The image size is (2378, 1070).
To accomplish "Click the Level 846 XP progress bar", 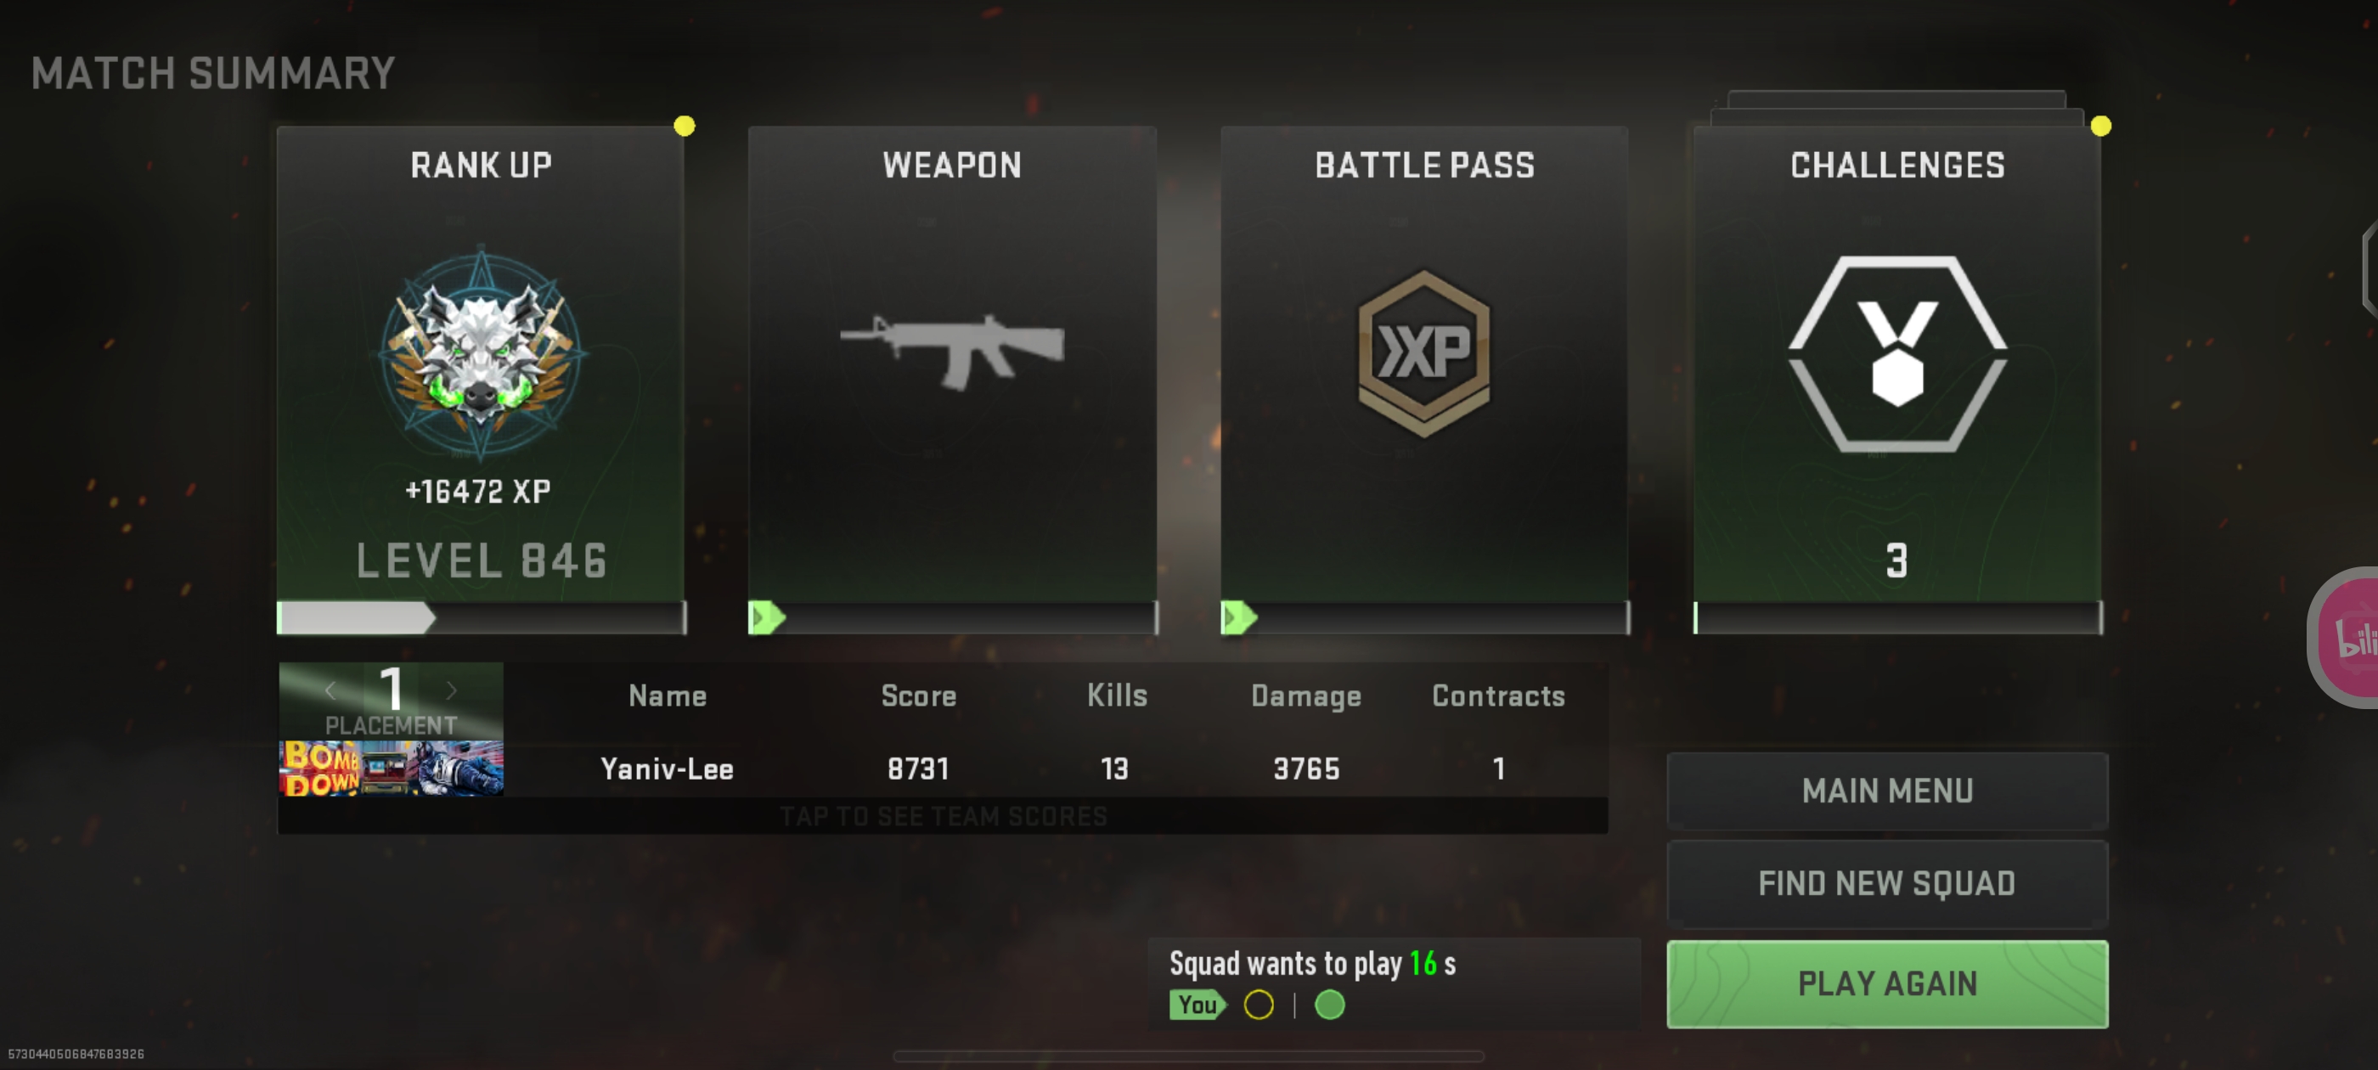I will (481, 617).
